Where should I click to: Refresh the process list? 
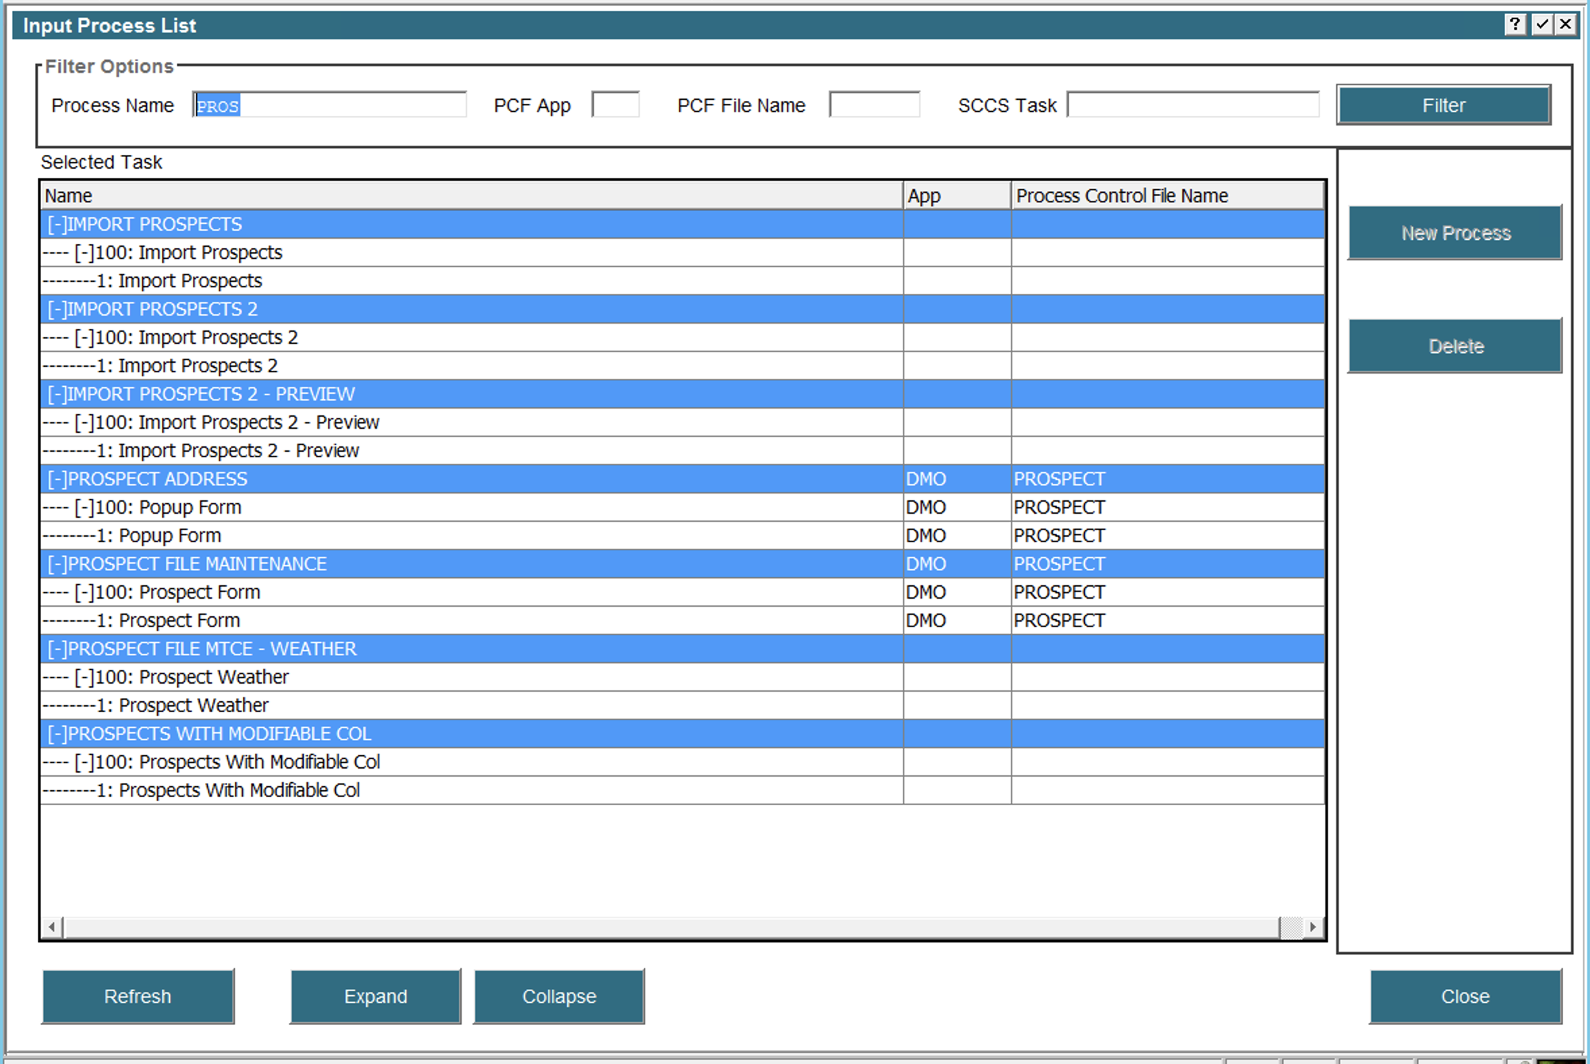click(x=138, y=996)
